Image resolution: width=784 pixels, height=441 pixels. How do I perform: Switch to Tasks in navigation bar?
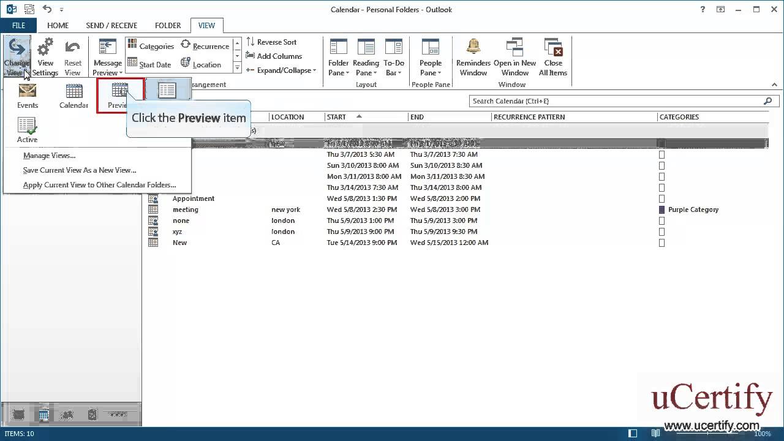[x=92, y=415]
